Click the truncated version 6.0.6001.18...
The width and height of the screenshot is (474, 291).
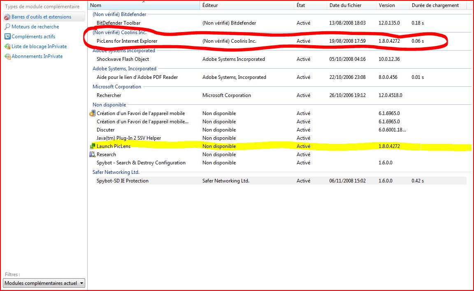392,130
